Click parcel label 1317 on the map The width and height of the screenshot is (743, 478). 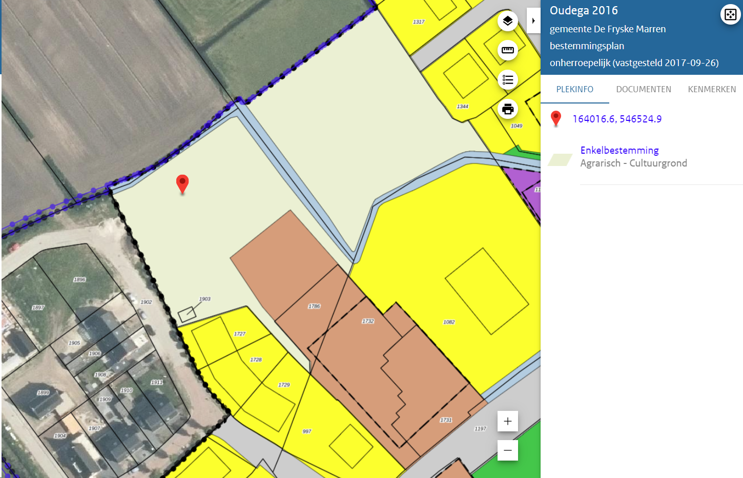419,22
